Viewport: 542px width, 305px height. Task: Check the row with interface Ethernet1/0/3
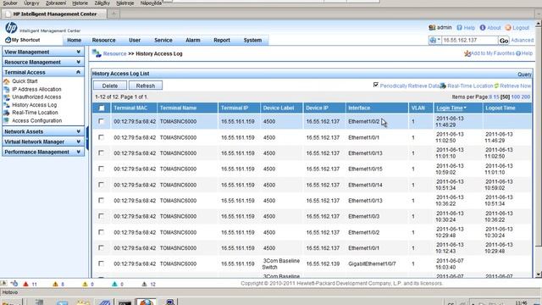[101, 216]
